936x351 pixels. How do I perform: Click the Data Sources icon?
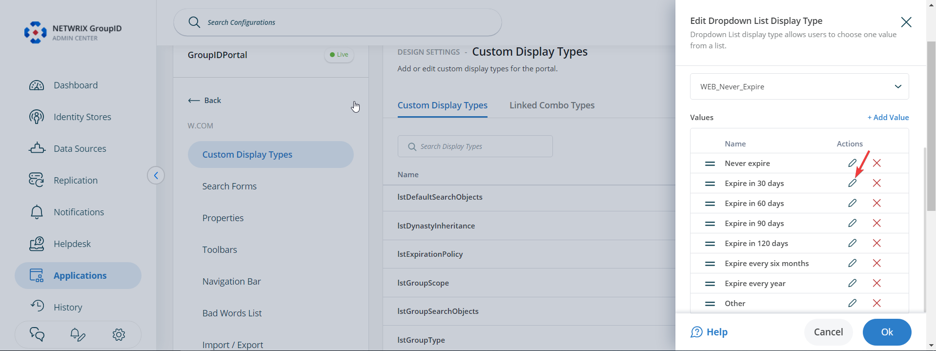point(37,148)
